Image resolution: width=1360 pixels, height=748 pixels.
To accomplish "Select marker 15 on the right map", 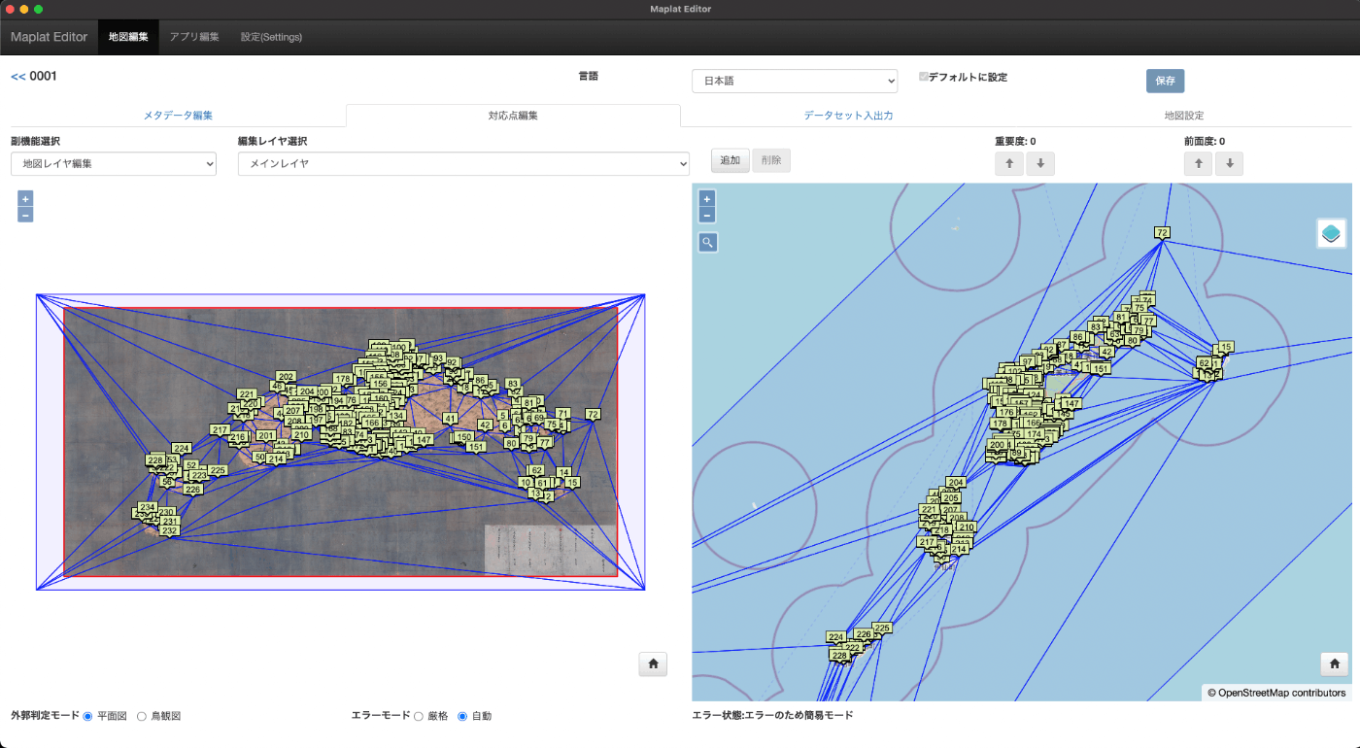I will coord(1226,347).
